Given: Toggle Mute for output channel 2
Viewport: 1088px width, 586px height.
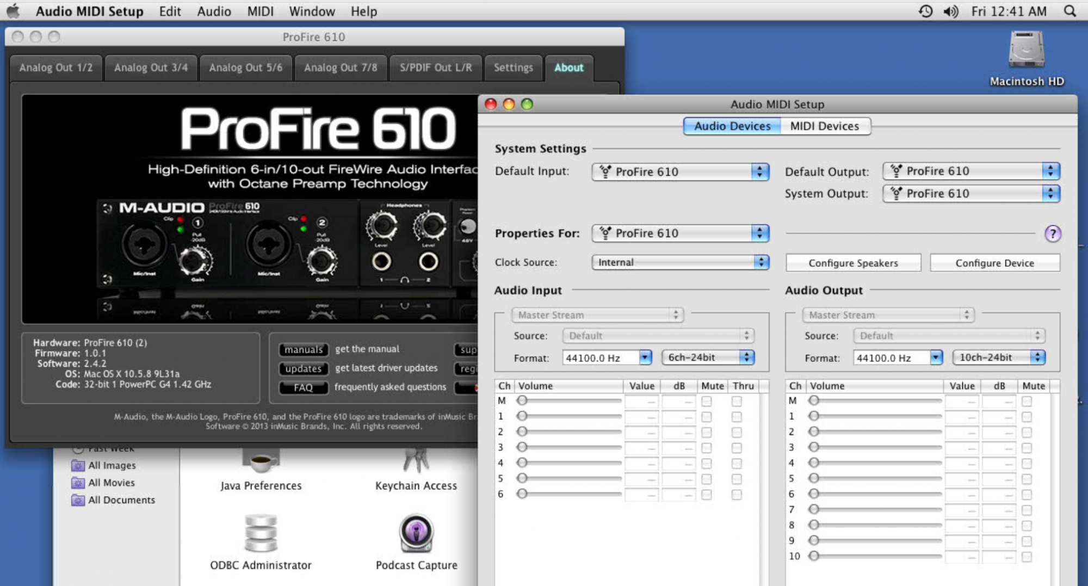Looking at the screenshot, I should (1027, 432).
